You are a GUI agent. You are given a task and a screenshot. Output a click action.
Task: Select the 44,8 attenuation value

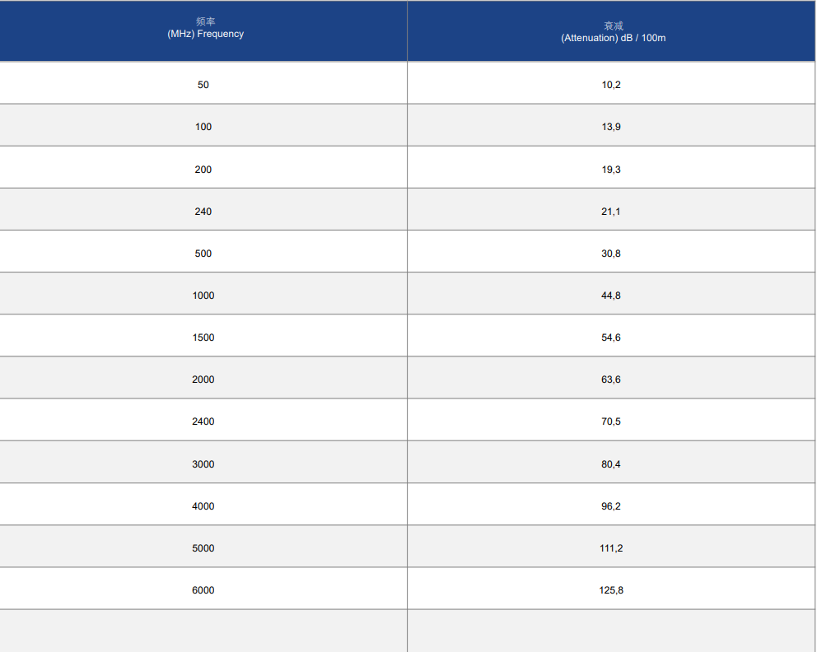pos(611,296)
